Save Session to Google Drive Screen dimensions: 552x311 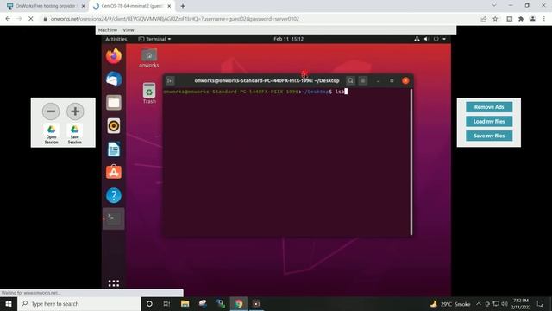(75, 135)
